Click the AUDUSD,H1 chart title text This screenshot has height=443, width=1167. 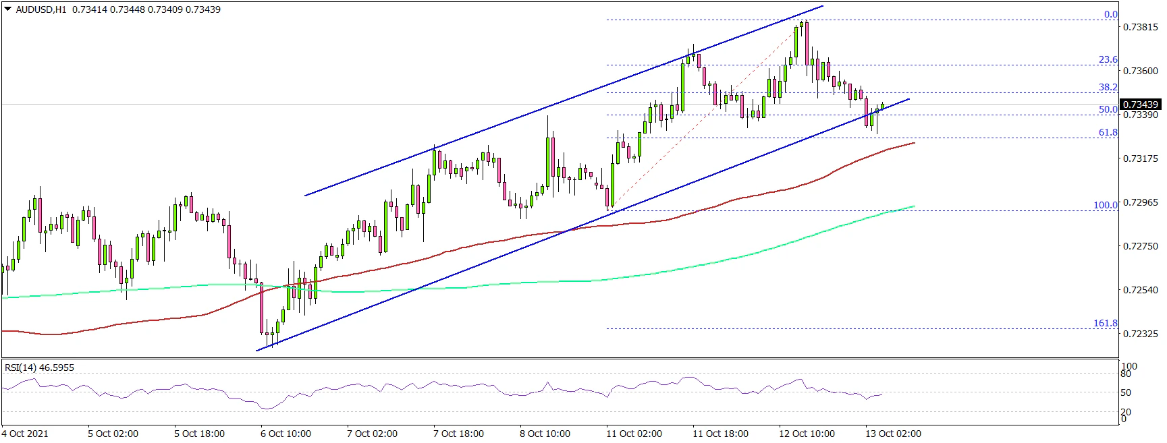click(41, 10)
